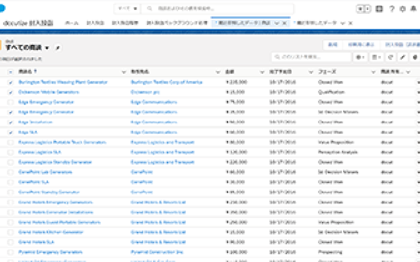Open the notifications bell icon
This screenshot has width=420, height=262.
point(414,9)
